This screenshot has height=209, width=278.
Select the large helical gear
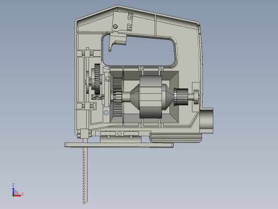[x=97, y=79]
